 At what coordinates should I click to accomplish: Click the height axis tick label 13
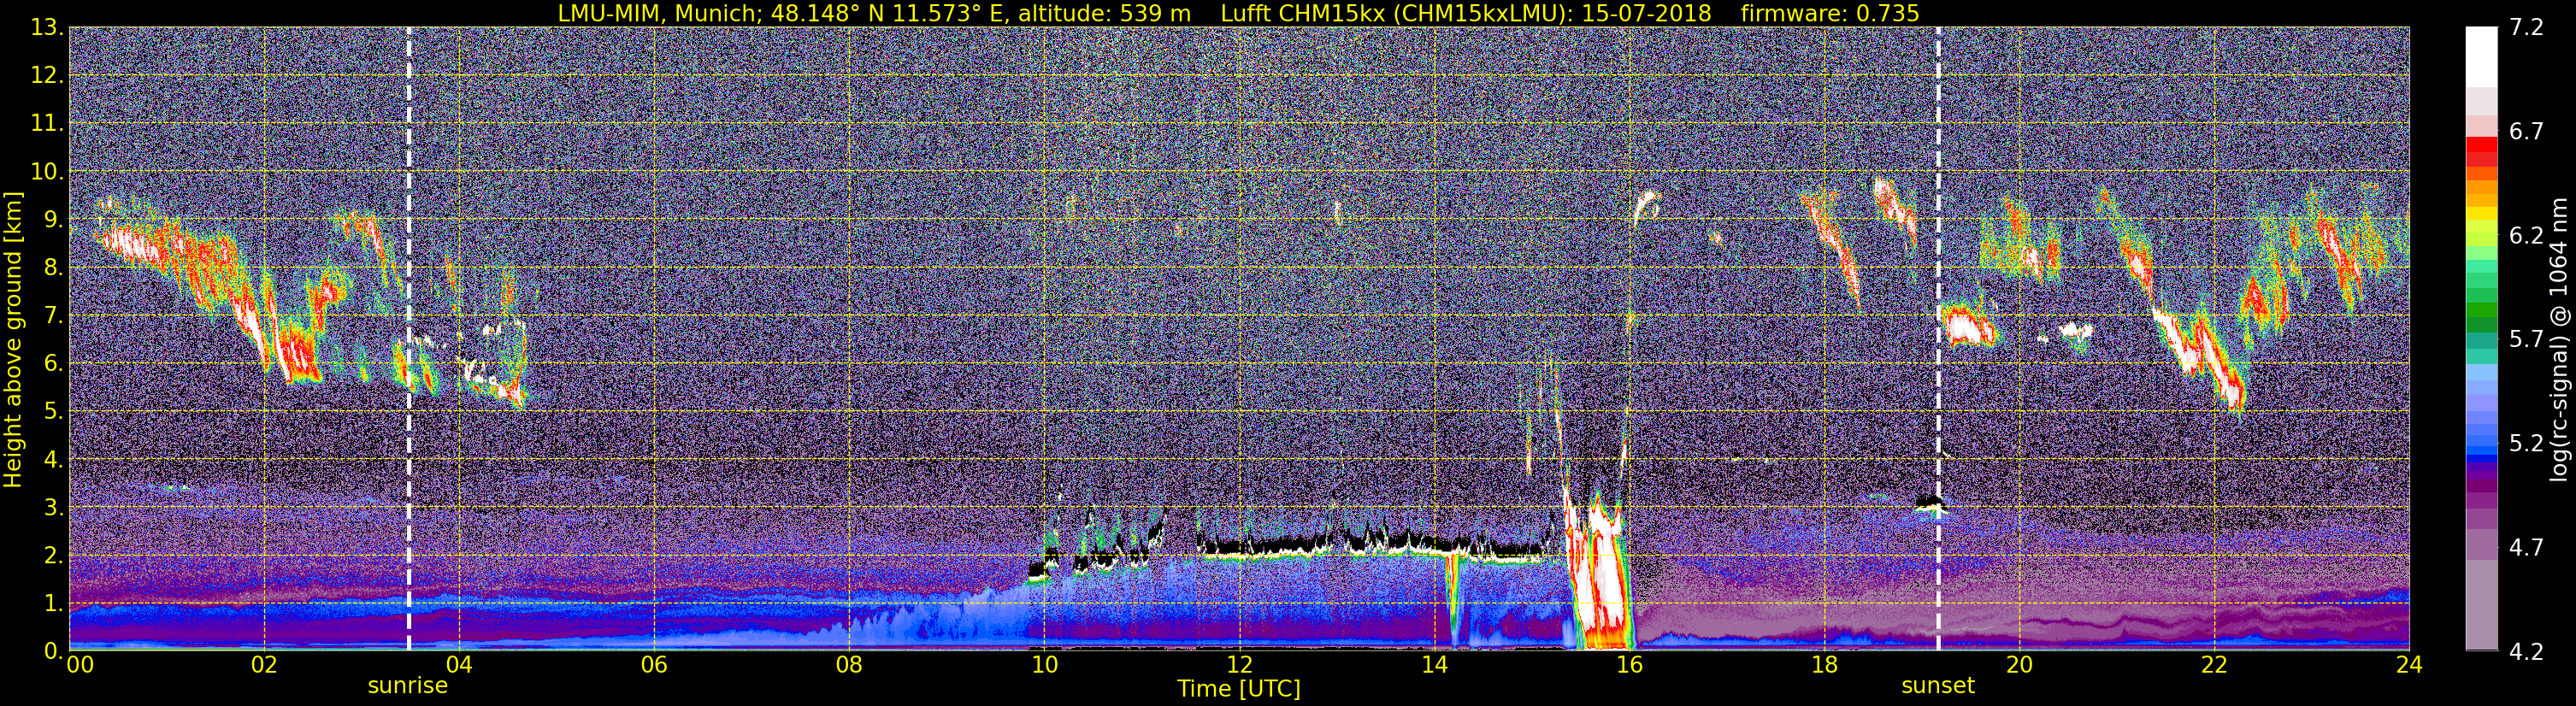coord(46,28)
